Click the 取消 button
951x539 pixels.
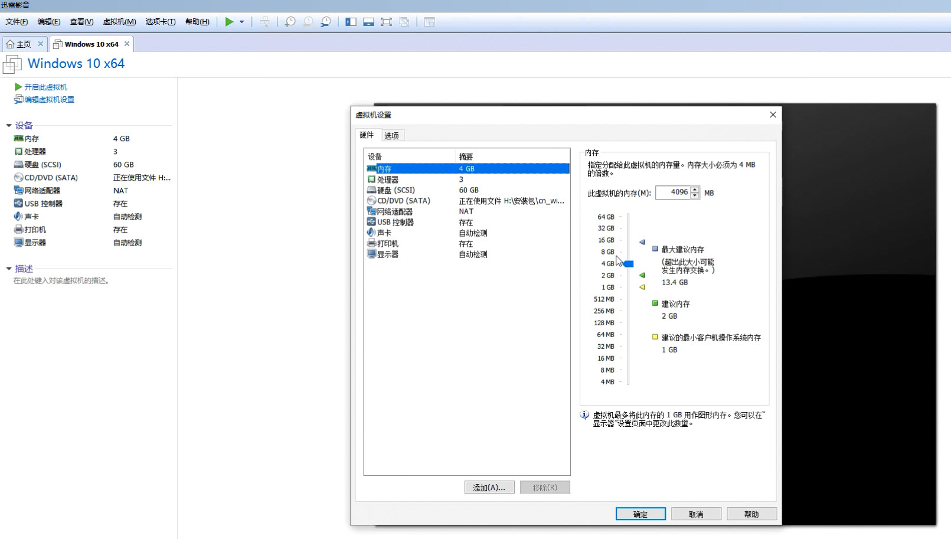(x=696, y=514)
